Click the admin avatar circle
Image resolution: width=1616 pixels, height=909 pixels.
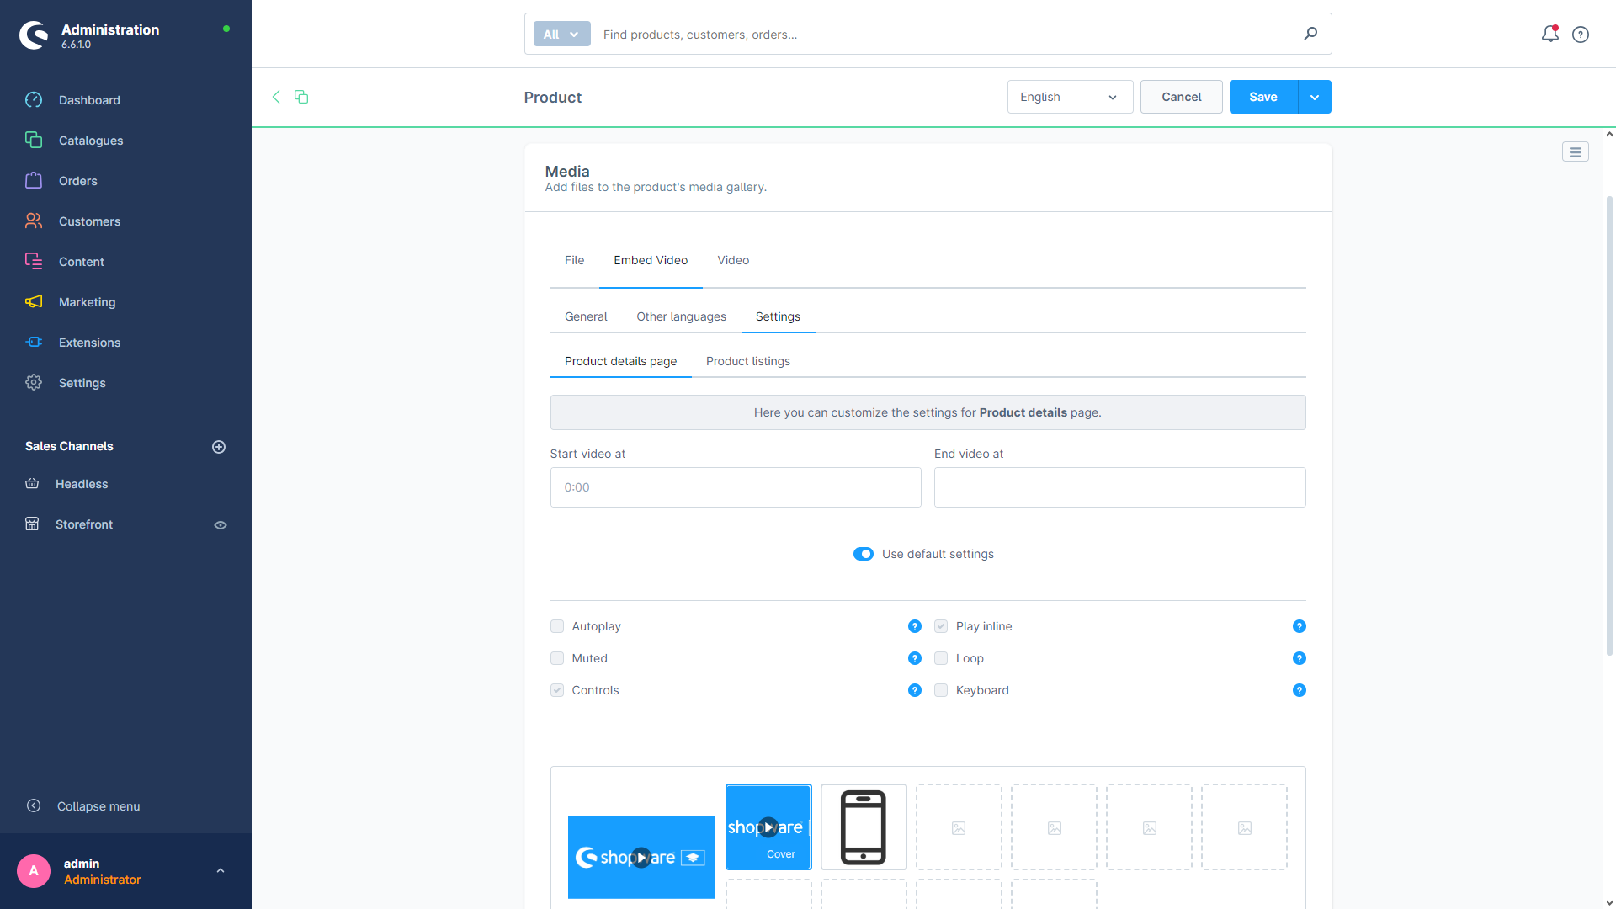pyautogui.click(x=34, y=871)
